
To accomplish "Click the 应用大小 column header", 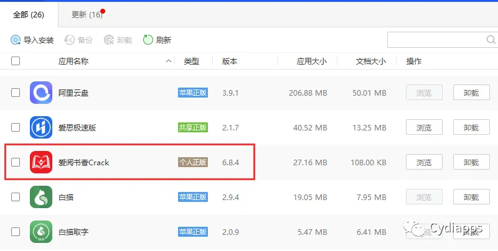I will click(312, 61).
